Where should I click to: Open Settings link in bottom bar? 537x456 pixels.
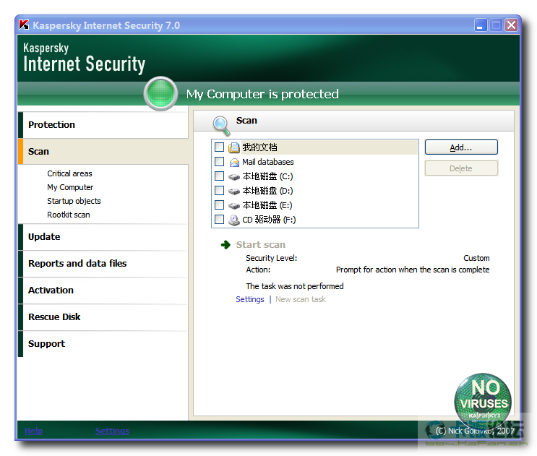(x=112, y=431)
